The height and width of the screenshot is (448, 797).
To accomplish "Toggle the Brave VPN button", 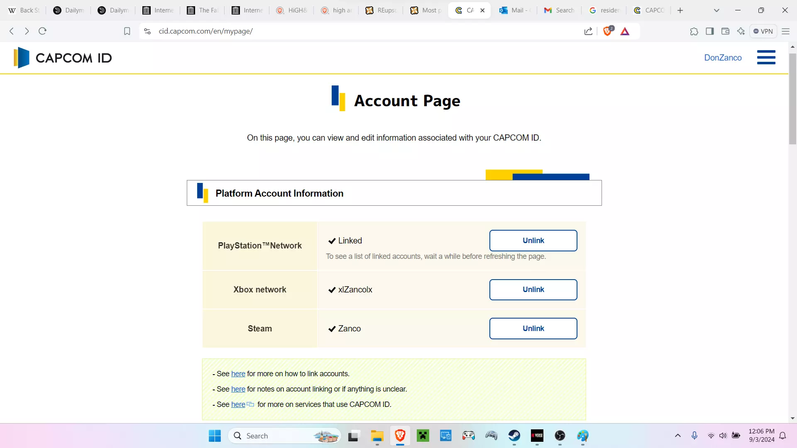I will click(x=763, y=31).
